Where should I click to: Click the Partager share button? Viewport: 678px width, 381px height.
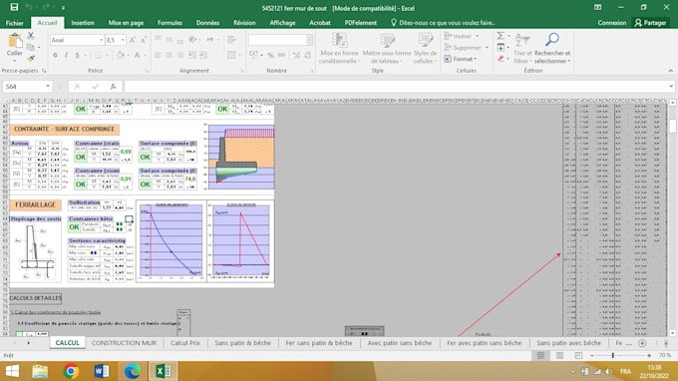(650, 23)
